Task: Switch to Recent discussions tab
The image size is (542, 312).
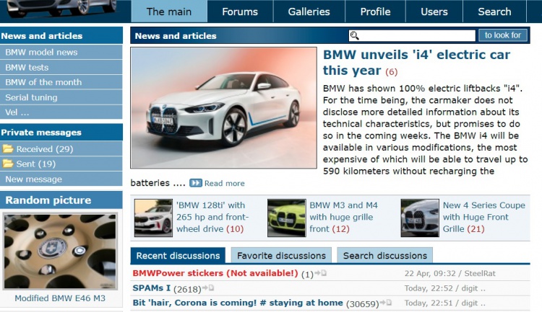Action: click(x=178, y=256)
